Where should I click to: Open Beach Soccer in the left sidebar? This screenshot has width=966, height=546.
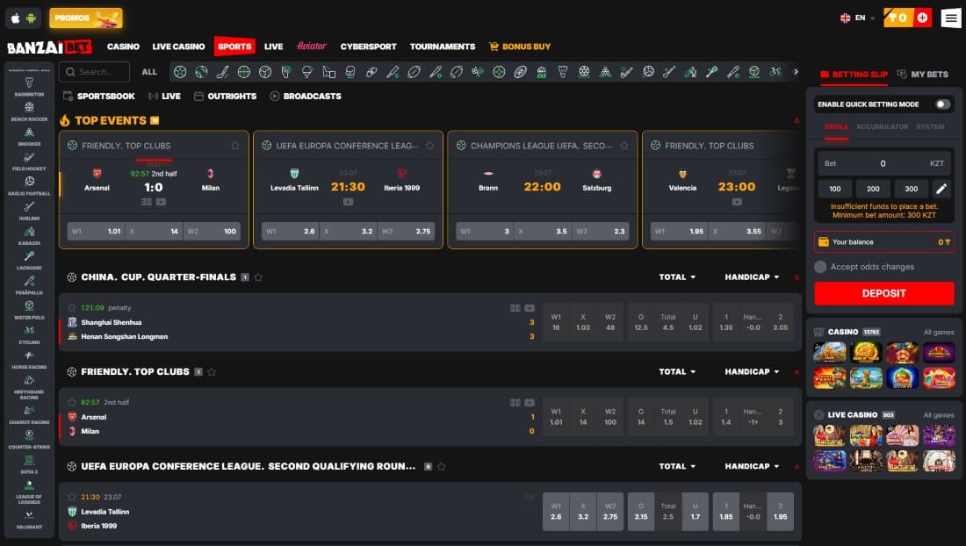tap(29, 111)
